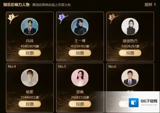Vote for 郑爽 with 投票 button
The height and width of the screenshot is (113, 160).
(80, 104)
